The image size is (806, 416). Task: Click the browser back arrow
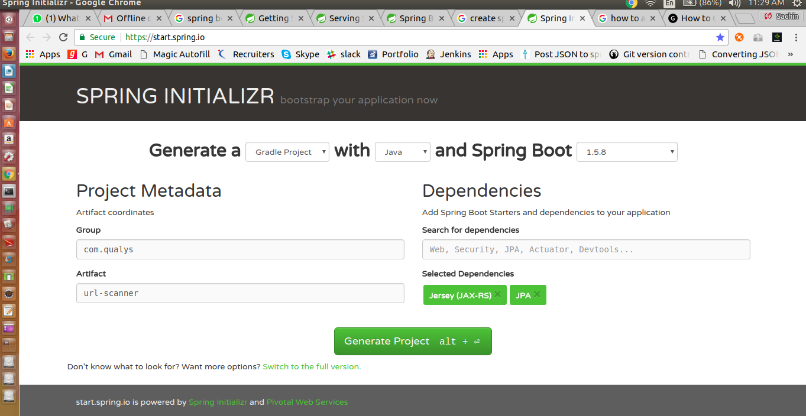(30, 37)
